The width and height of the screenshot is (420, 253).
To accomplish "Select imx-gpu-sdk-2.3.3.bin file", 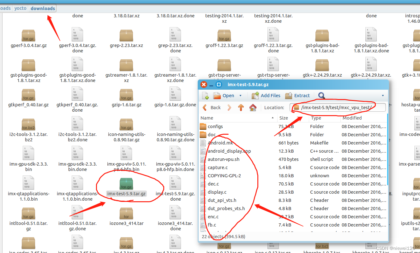I will tap(28, 159).
